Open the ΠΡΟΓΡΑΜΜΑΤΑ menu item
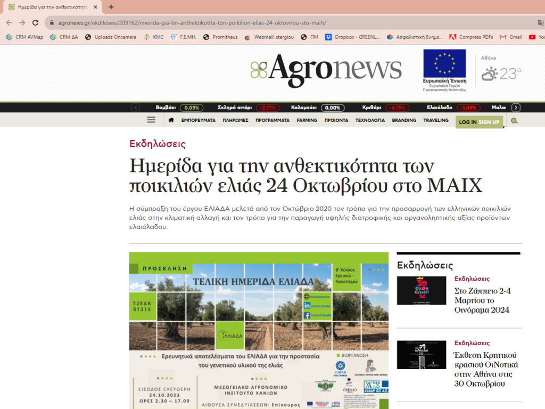 [272, 120]
